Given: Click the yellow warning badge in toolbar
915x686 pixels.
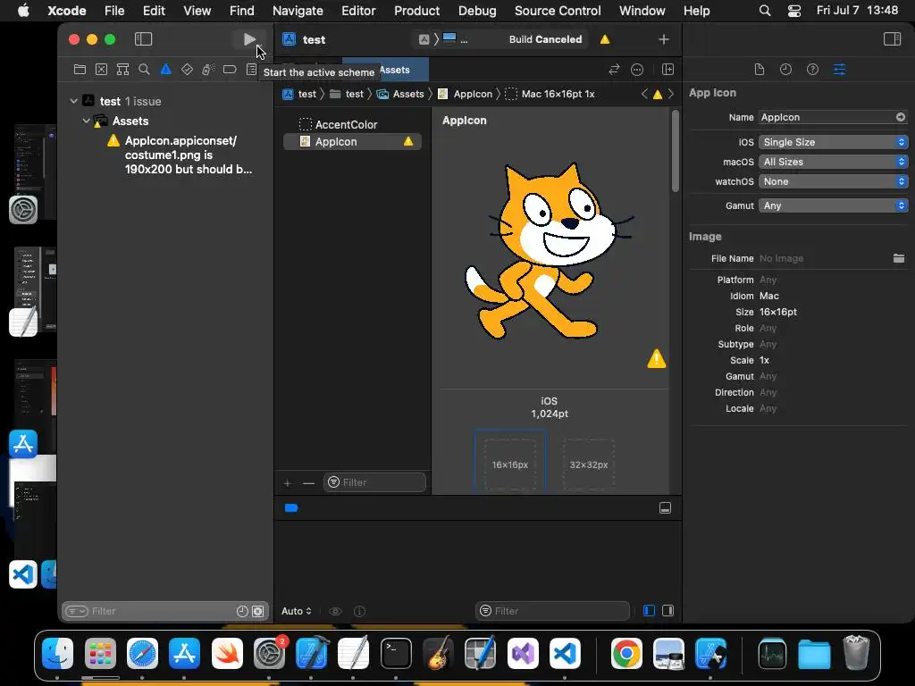Looking at the screenshot, I should point(605,39).
